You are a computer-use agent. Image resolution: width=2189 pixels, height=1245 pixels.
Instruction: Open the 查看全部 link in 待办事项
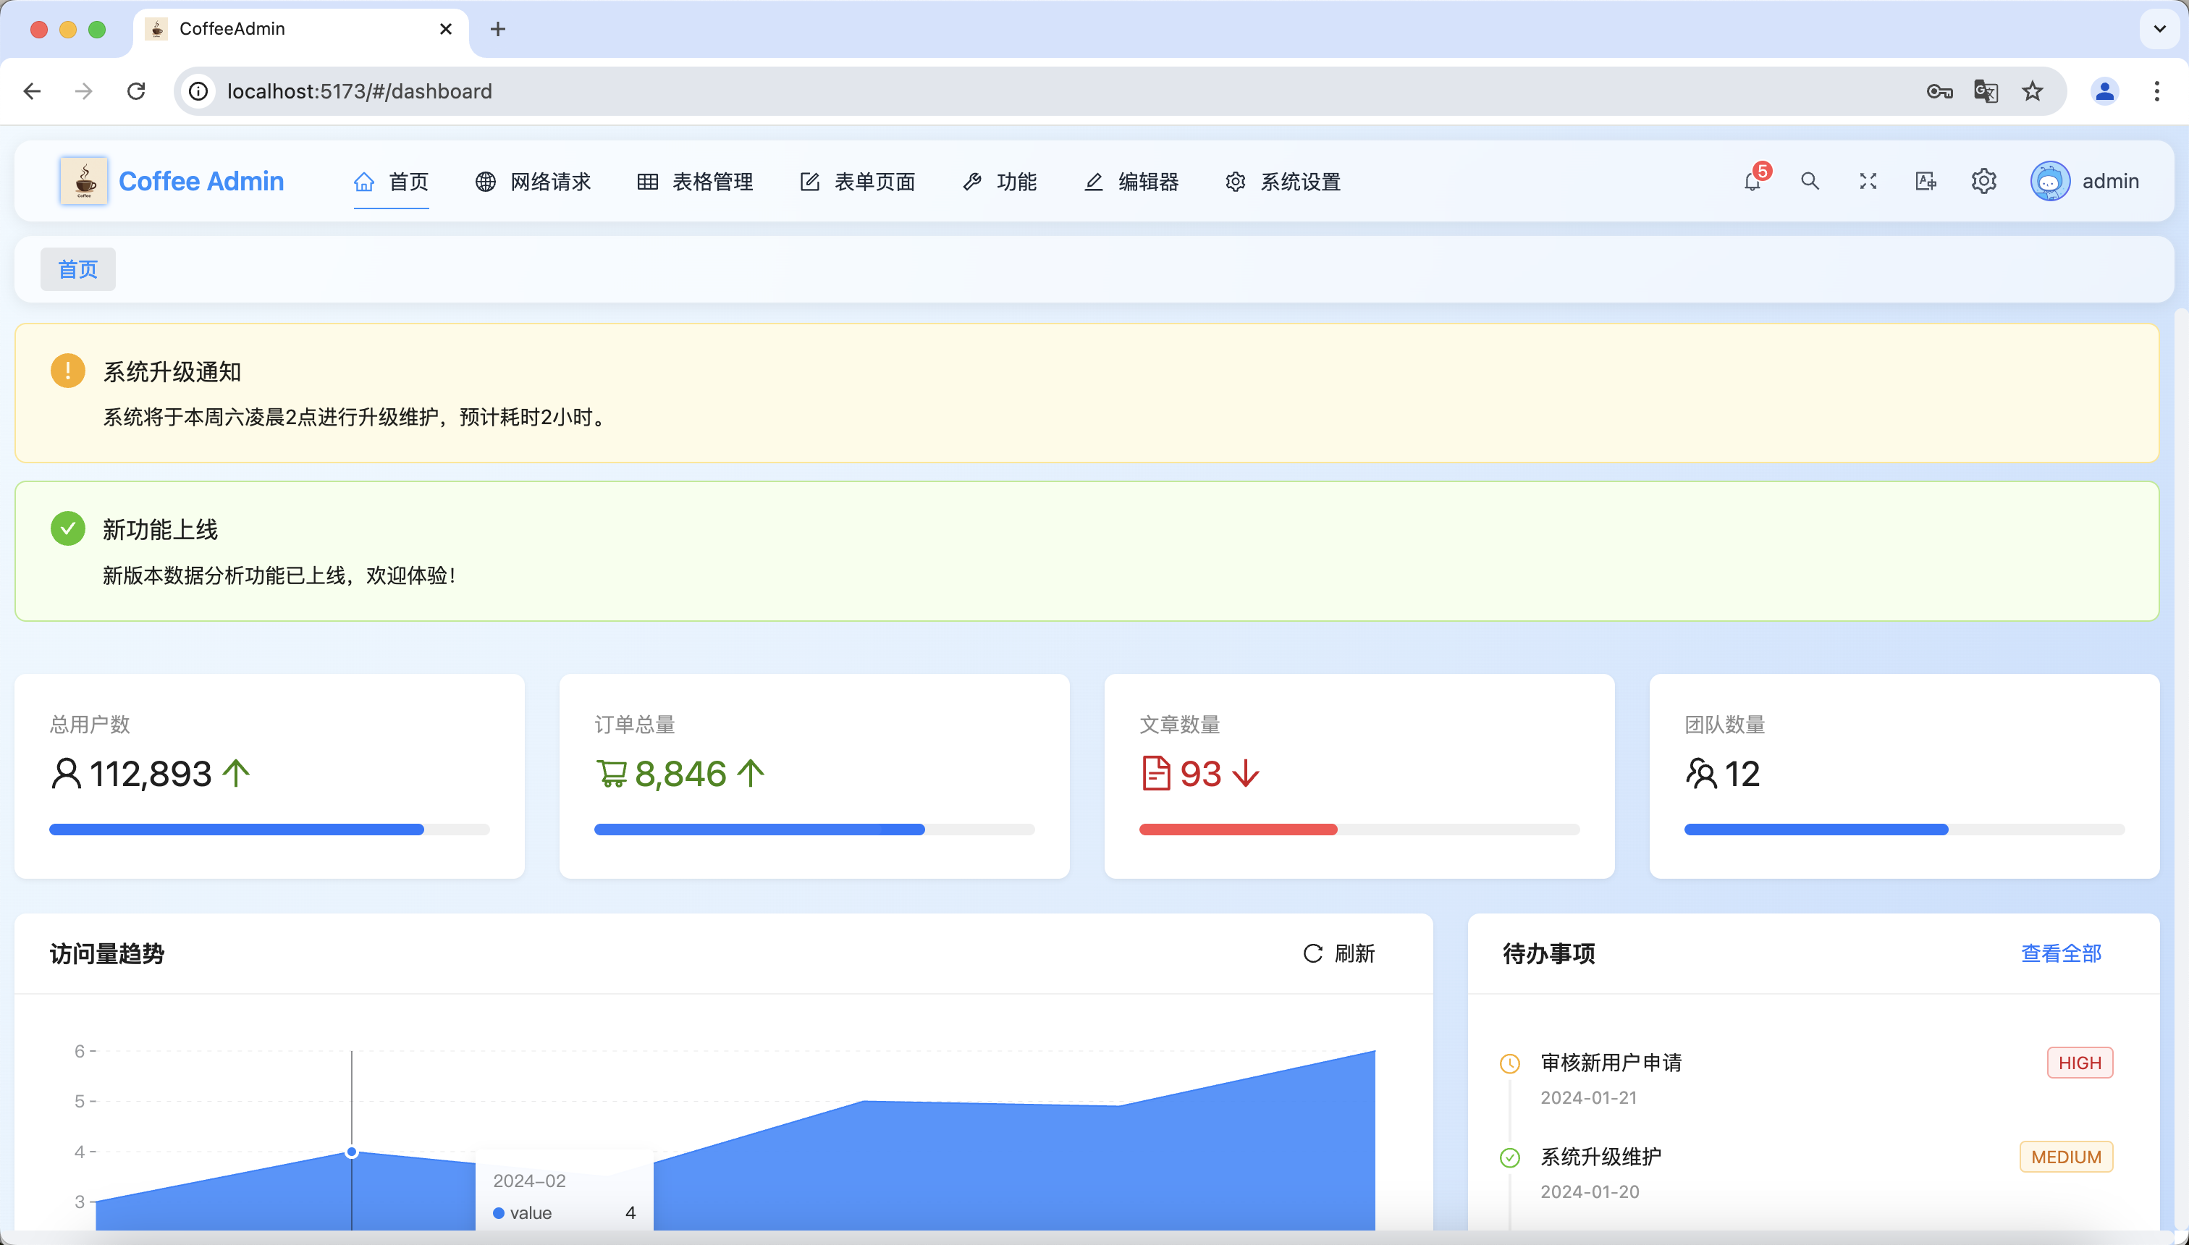click(2061, 953)
